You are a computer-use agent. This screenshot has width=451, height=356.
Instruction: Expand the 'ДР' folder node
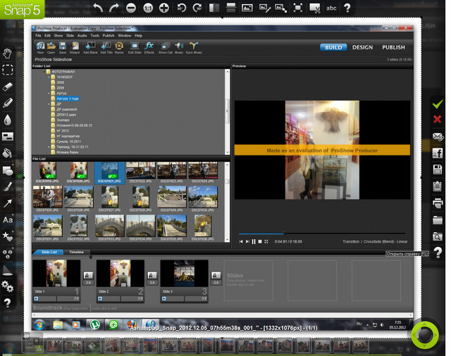coord(49,104)
